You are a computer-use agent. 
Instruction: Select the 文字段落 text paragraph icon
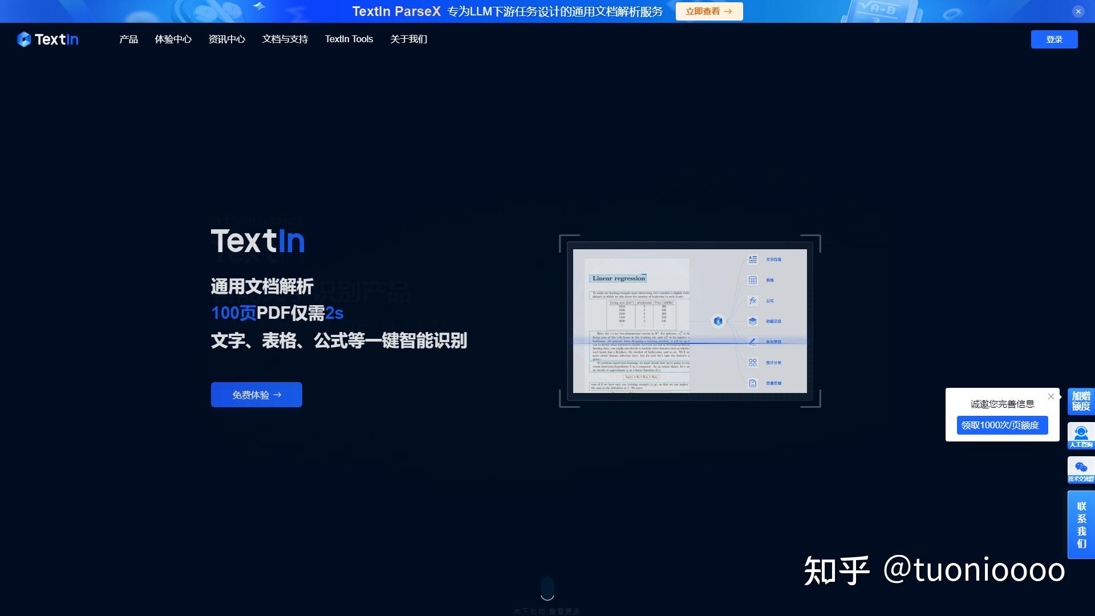click(752, 260)
